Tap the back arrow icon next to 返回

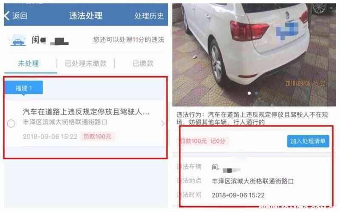coord(7,16)
